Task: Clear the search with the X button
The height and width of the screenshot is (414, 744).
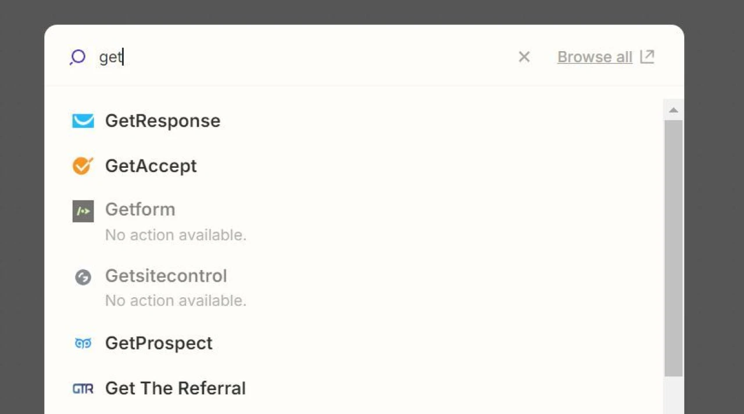Action: point(524,57)
